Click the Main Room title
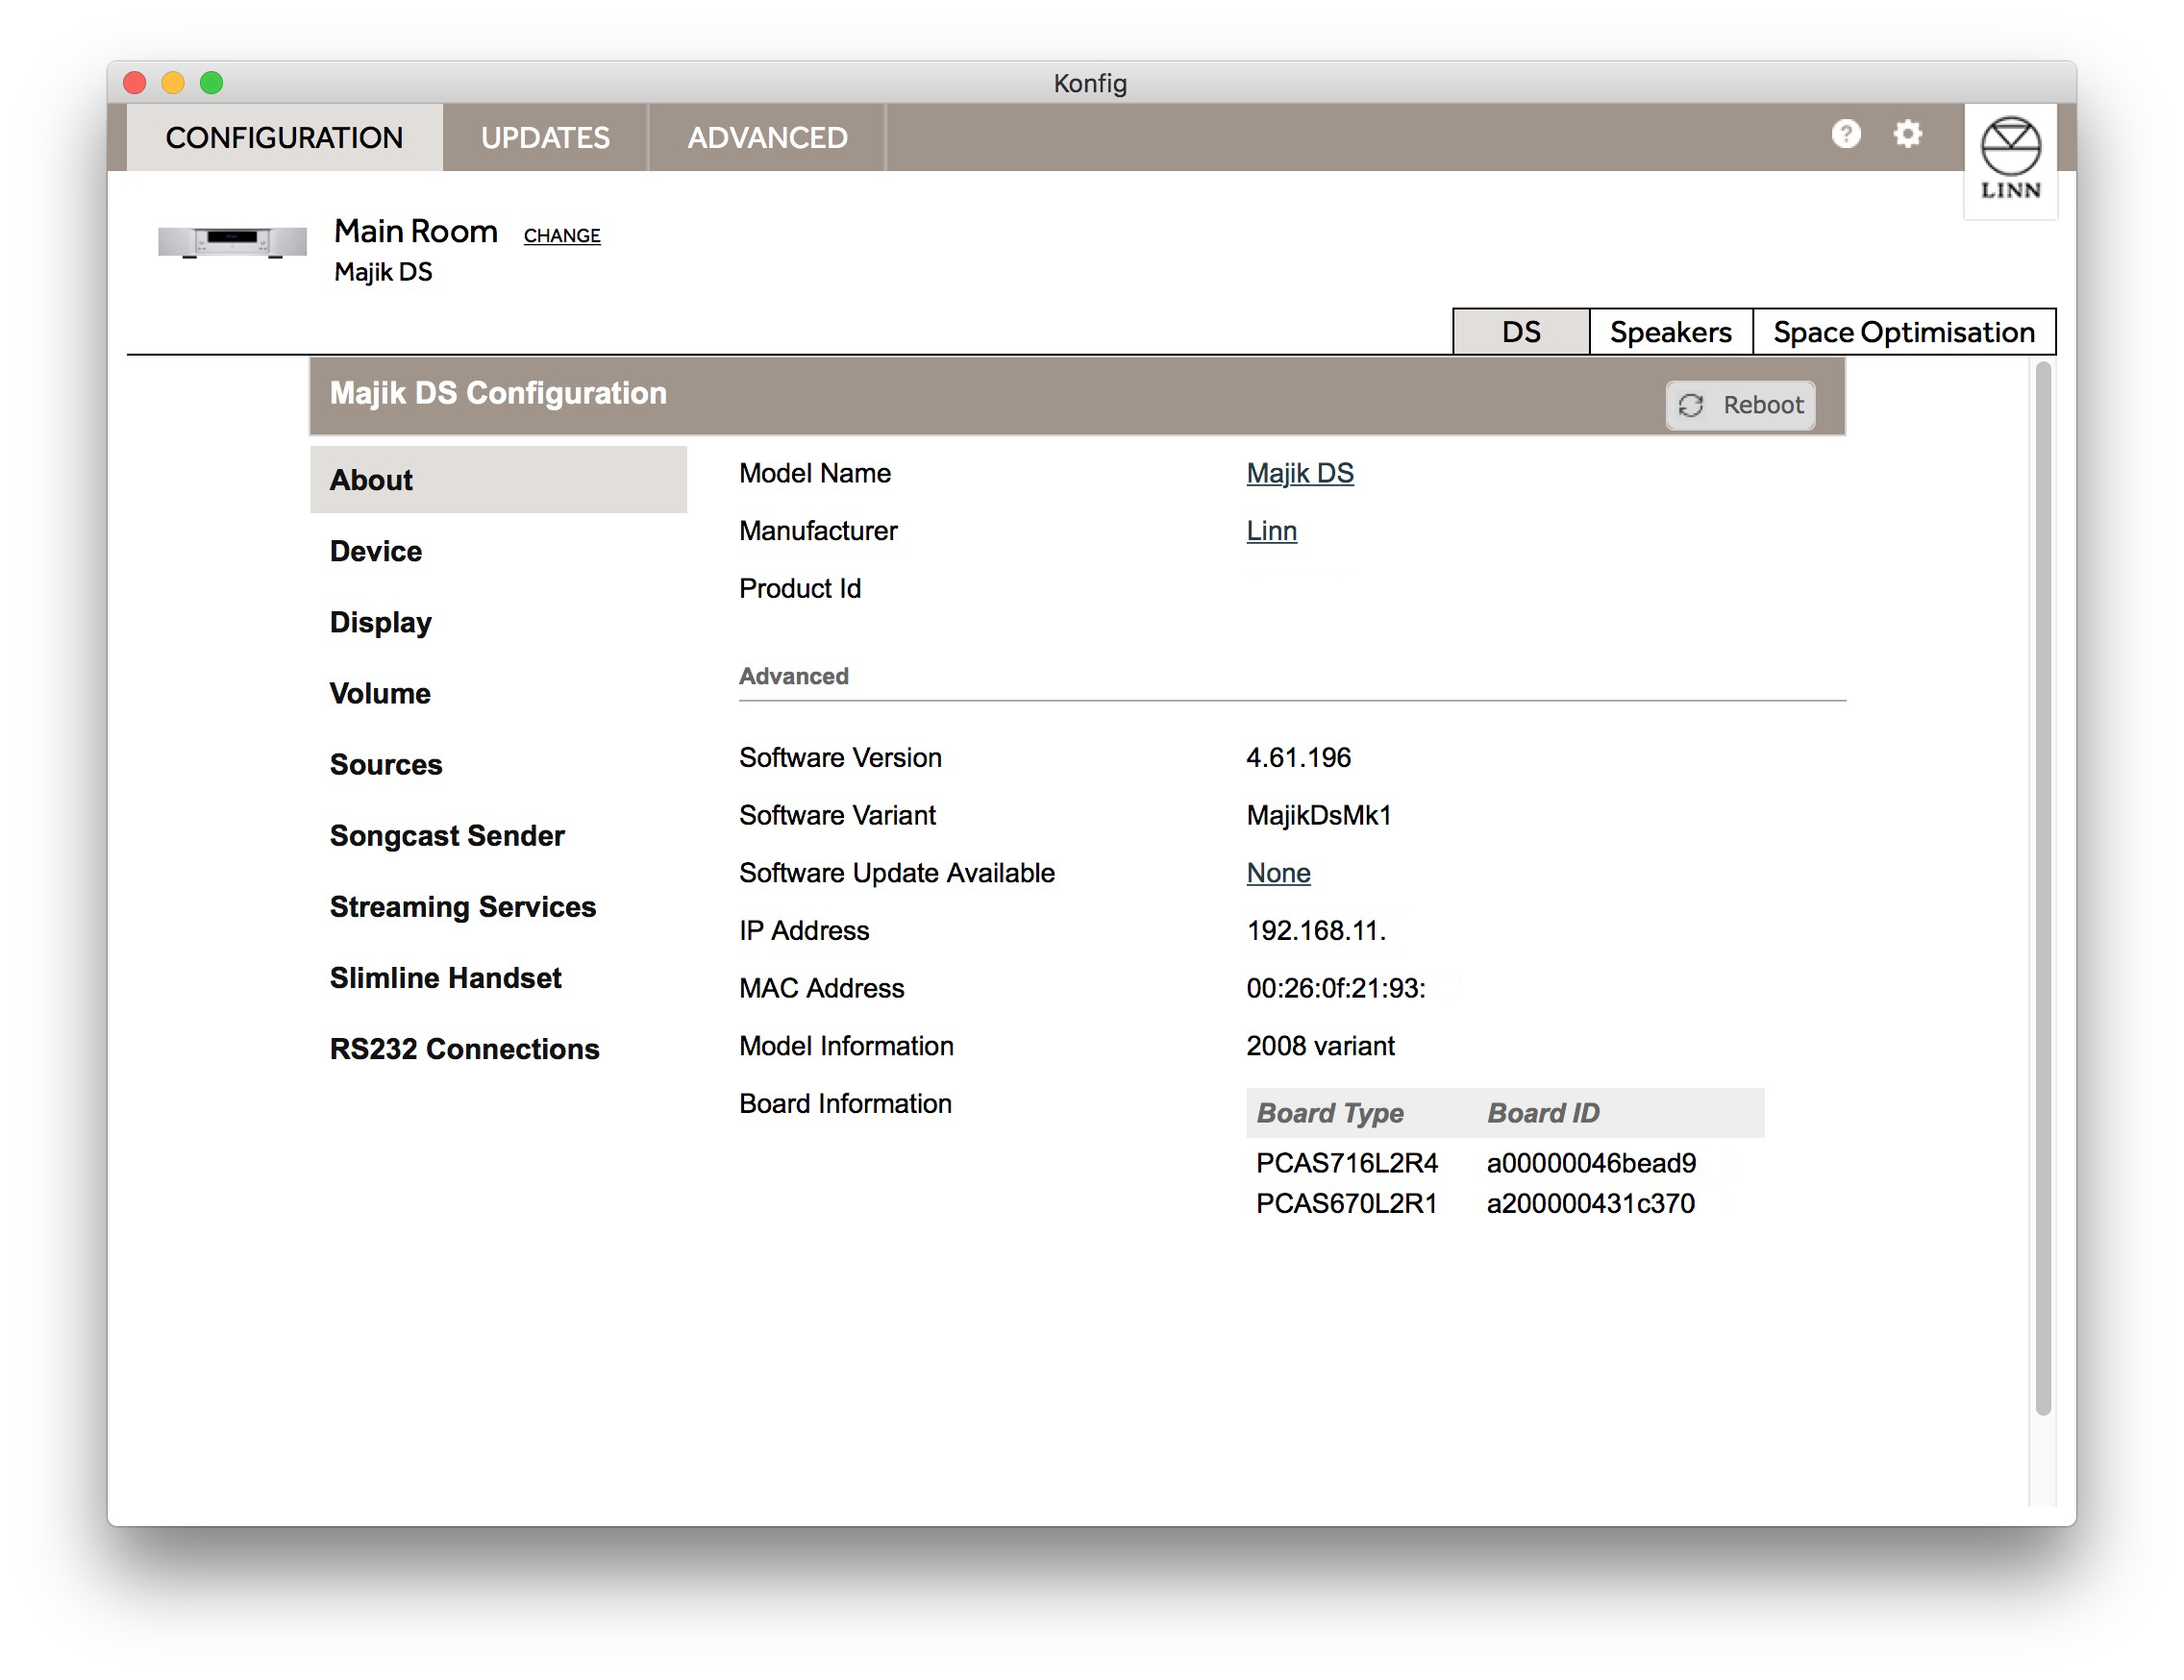This screenshot has width=2184, height=1680. 416,231
